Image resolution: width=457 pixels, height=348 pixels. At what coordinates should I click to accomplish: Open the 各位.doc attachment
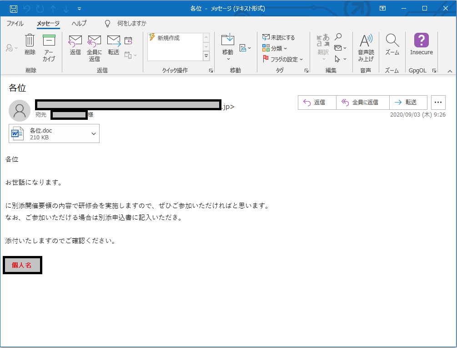coord(49,133)
